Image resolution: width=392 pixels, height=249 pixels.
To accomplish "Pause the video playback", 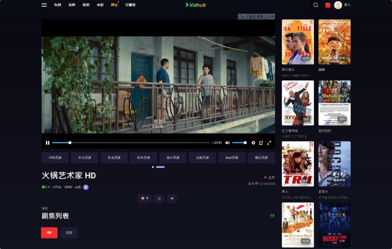I will [47, 142].
